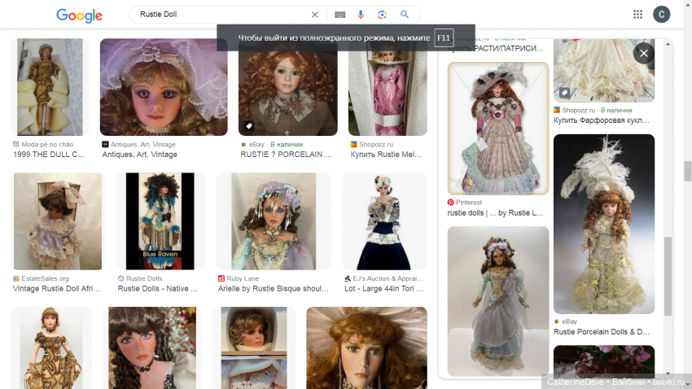692x389 pixels.
Task: Open Vintage Rustie Doll EstateSales.org link
Action: pos(57,289)
